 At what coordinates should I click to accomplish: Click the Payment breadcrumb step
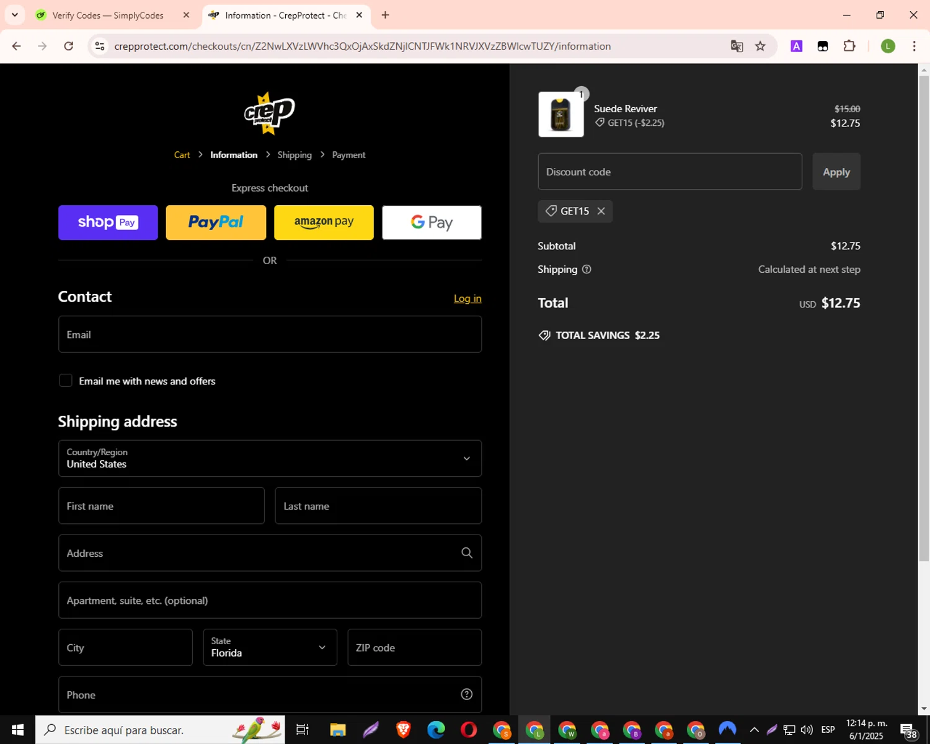(348, 155)
